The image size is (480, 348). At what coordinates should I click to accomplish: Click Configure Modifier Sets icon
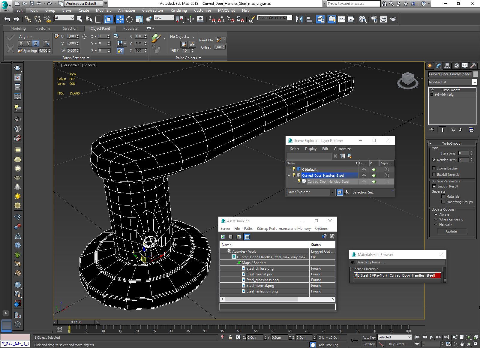pos(471,130)
